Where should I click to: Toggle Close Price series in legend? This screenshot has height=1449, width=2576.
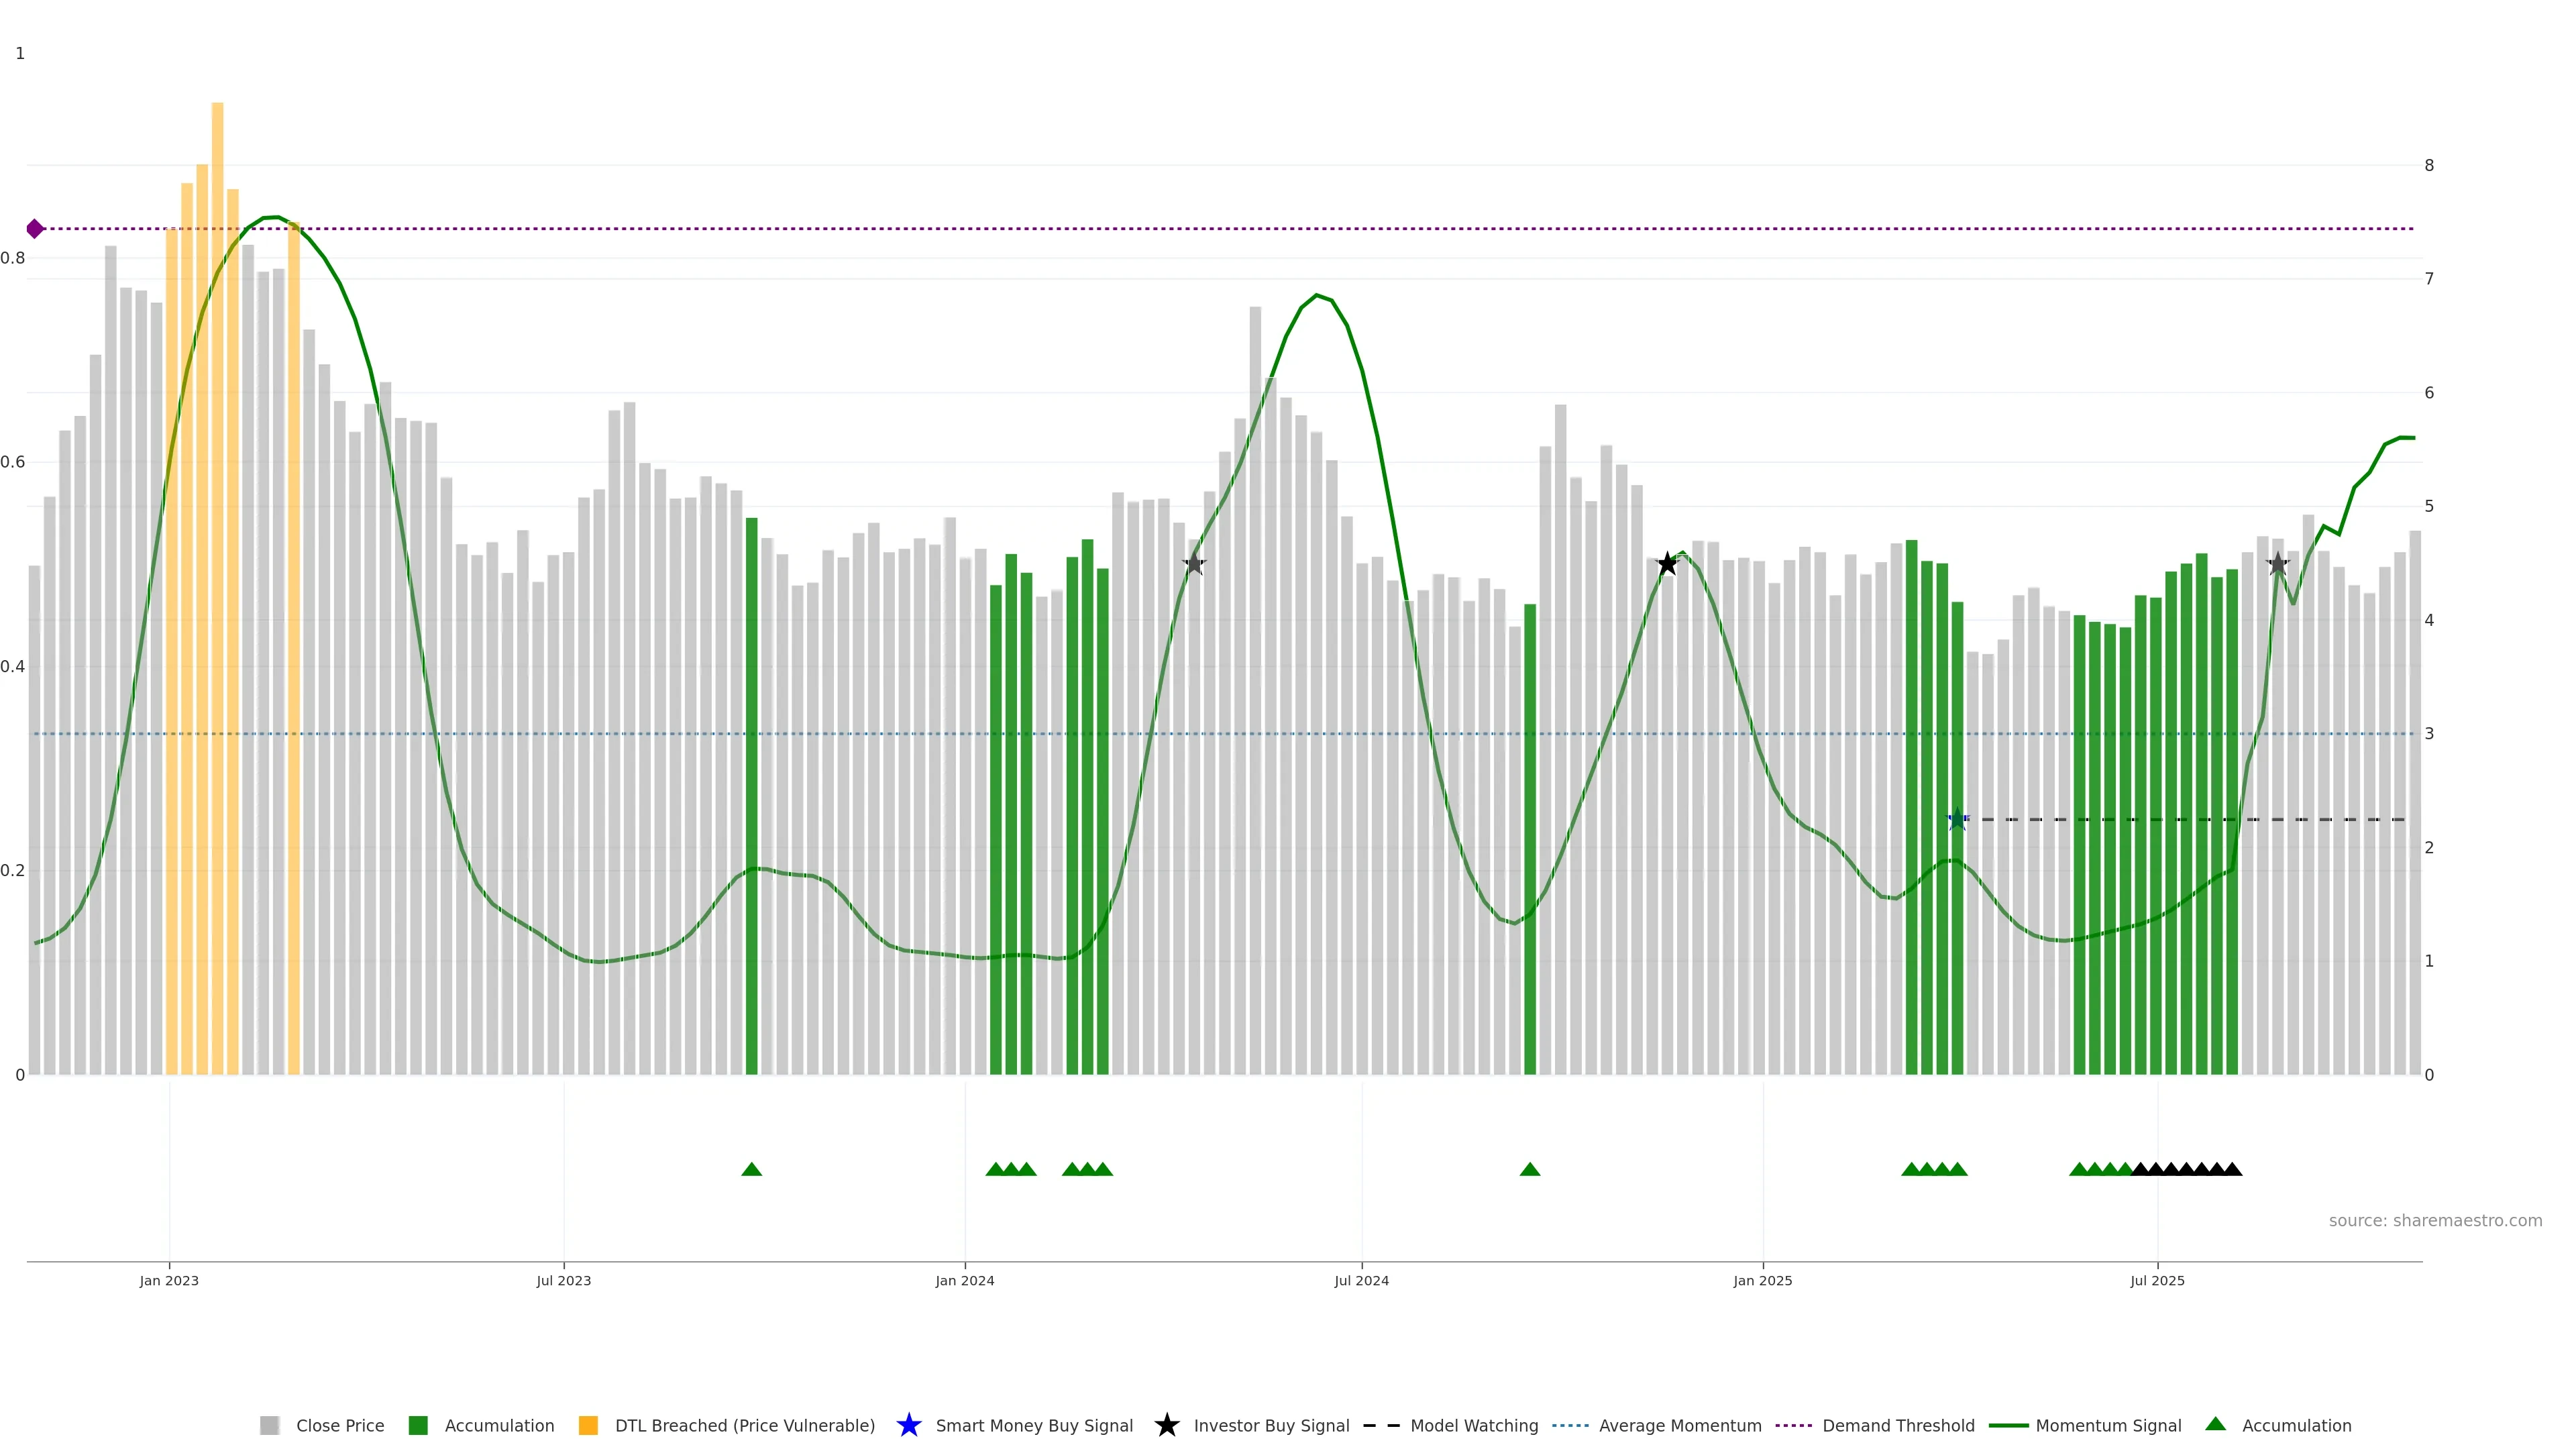(x=339, y=1425)
